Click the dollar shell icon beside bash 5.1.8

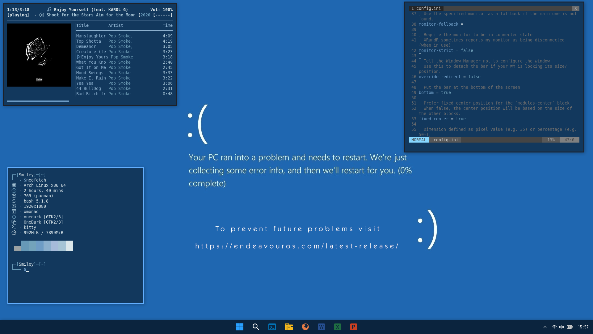pyautogui.click(x=14, y=201)
